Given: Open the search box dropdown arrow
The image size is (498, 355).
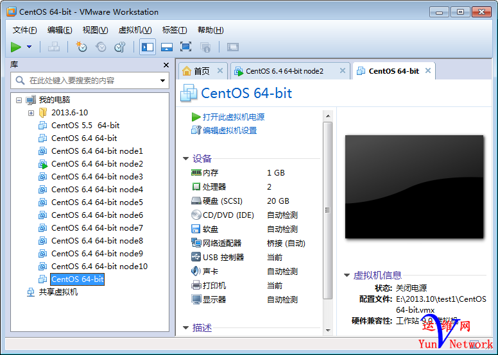Looking at the screenshot, I should (162, 81).
